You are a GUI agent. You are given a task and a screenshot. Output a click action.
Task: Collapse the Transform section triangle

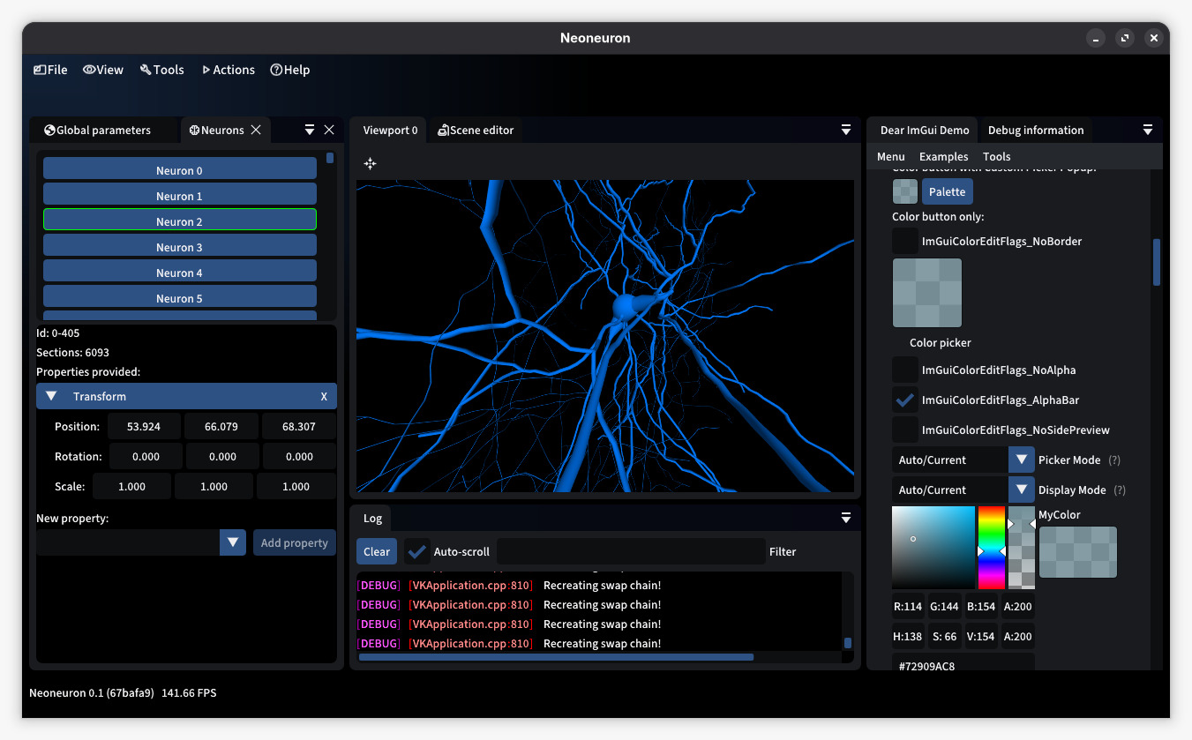(50, 396)
